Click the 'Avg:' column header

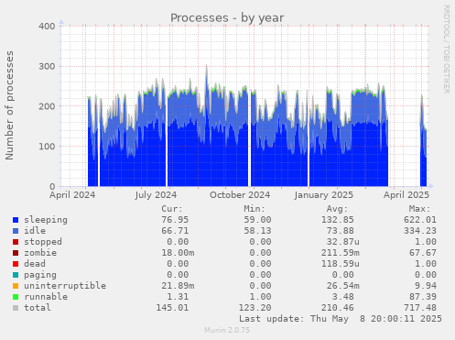pos(337,209)
